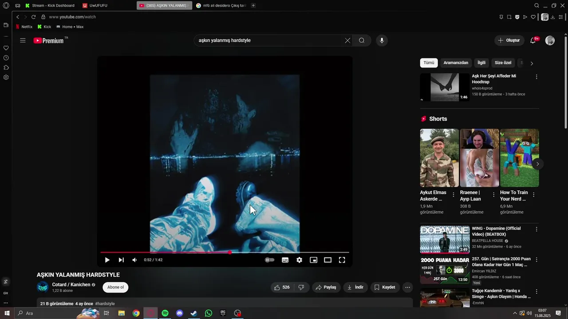Open the Cotard / Kanichen channel name
568x319 pixels.
click(71, 284)
